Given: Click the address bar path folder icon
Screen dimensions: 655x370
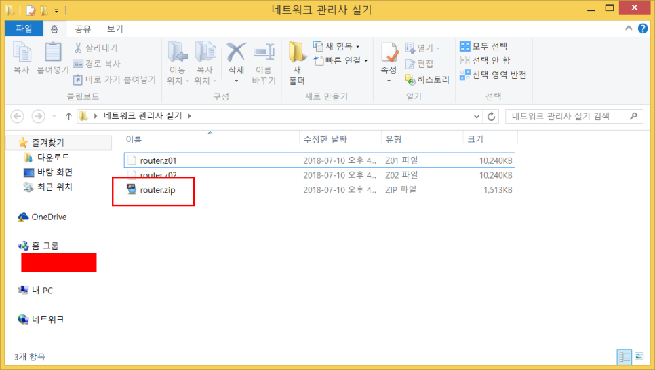Looking at the screenshot, I should point(83,116).
